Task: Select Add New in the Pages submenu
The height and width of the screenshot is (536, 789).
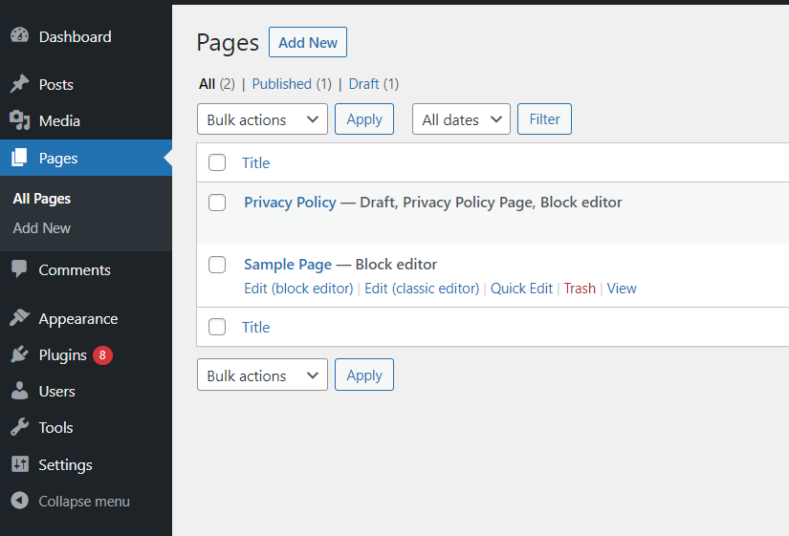Action: point(42,228)
